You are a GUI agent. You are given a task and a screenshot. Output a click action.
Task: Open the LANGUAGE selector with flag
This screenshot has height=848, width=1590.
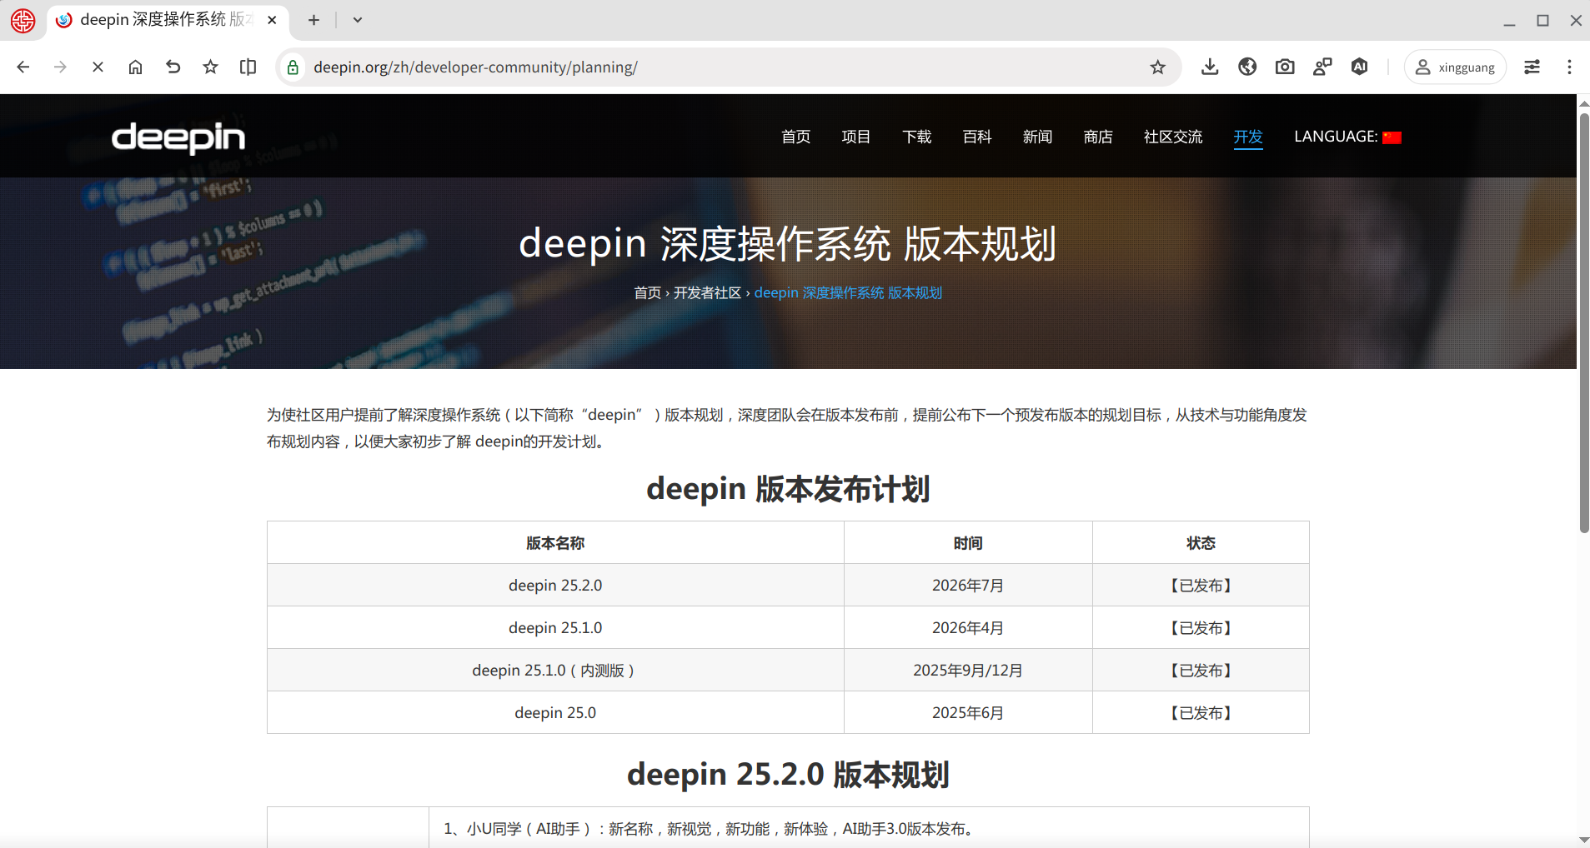tap(1348, 137)
